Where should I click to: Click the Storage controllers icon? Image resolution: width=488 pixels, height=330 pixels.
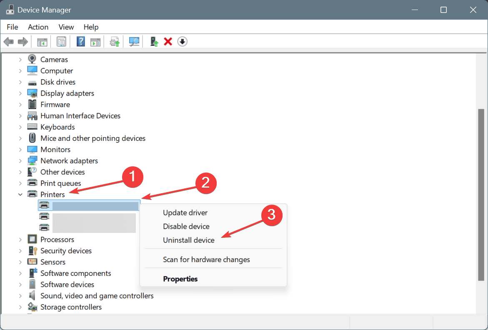click(33, 307)
